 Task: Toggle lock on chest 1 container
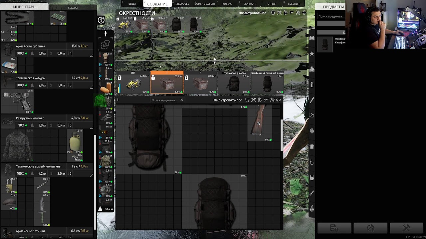click(x=153, y=78)
